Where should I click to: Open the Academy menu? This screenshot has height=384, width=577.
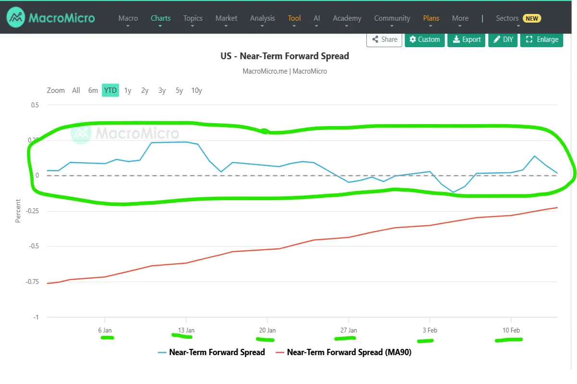point(347,18)
